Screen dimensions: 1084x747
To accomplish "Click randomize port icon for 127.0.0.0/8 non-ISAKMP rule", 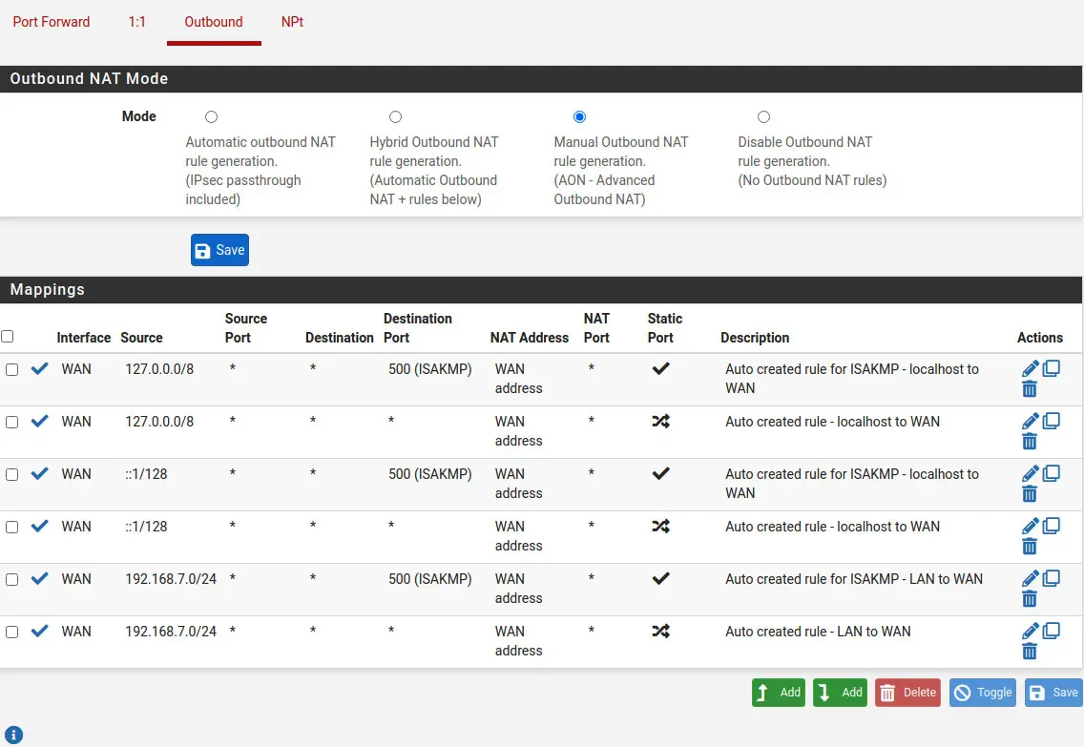I will (661, 421).
